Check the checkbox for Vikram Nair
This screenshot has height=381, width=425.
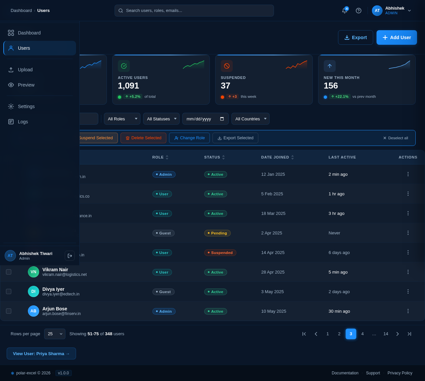(x=9, y=272)
